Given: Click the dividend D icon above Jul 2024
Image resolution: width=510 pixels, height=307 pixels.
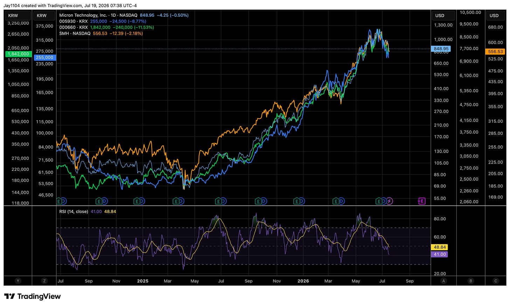Looking at the screenshot, I should (x=64, y=201).
